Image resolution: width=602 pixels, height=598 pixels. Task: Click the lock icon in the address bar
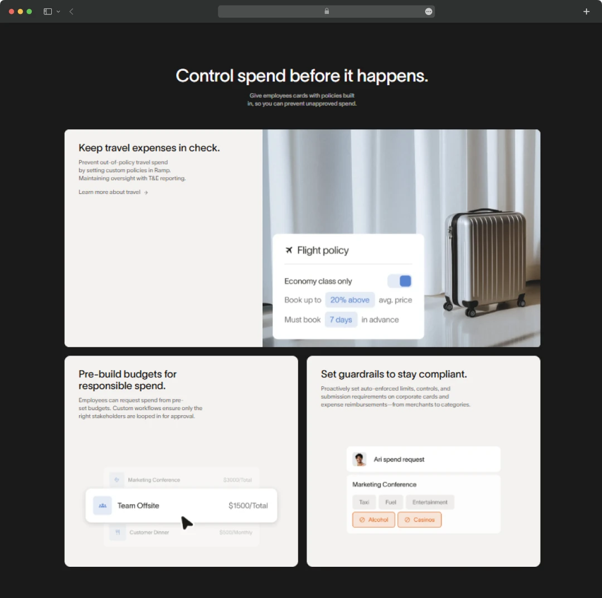pos(327,11)
